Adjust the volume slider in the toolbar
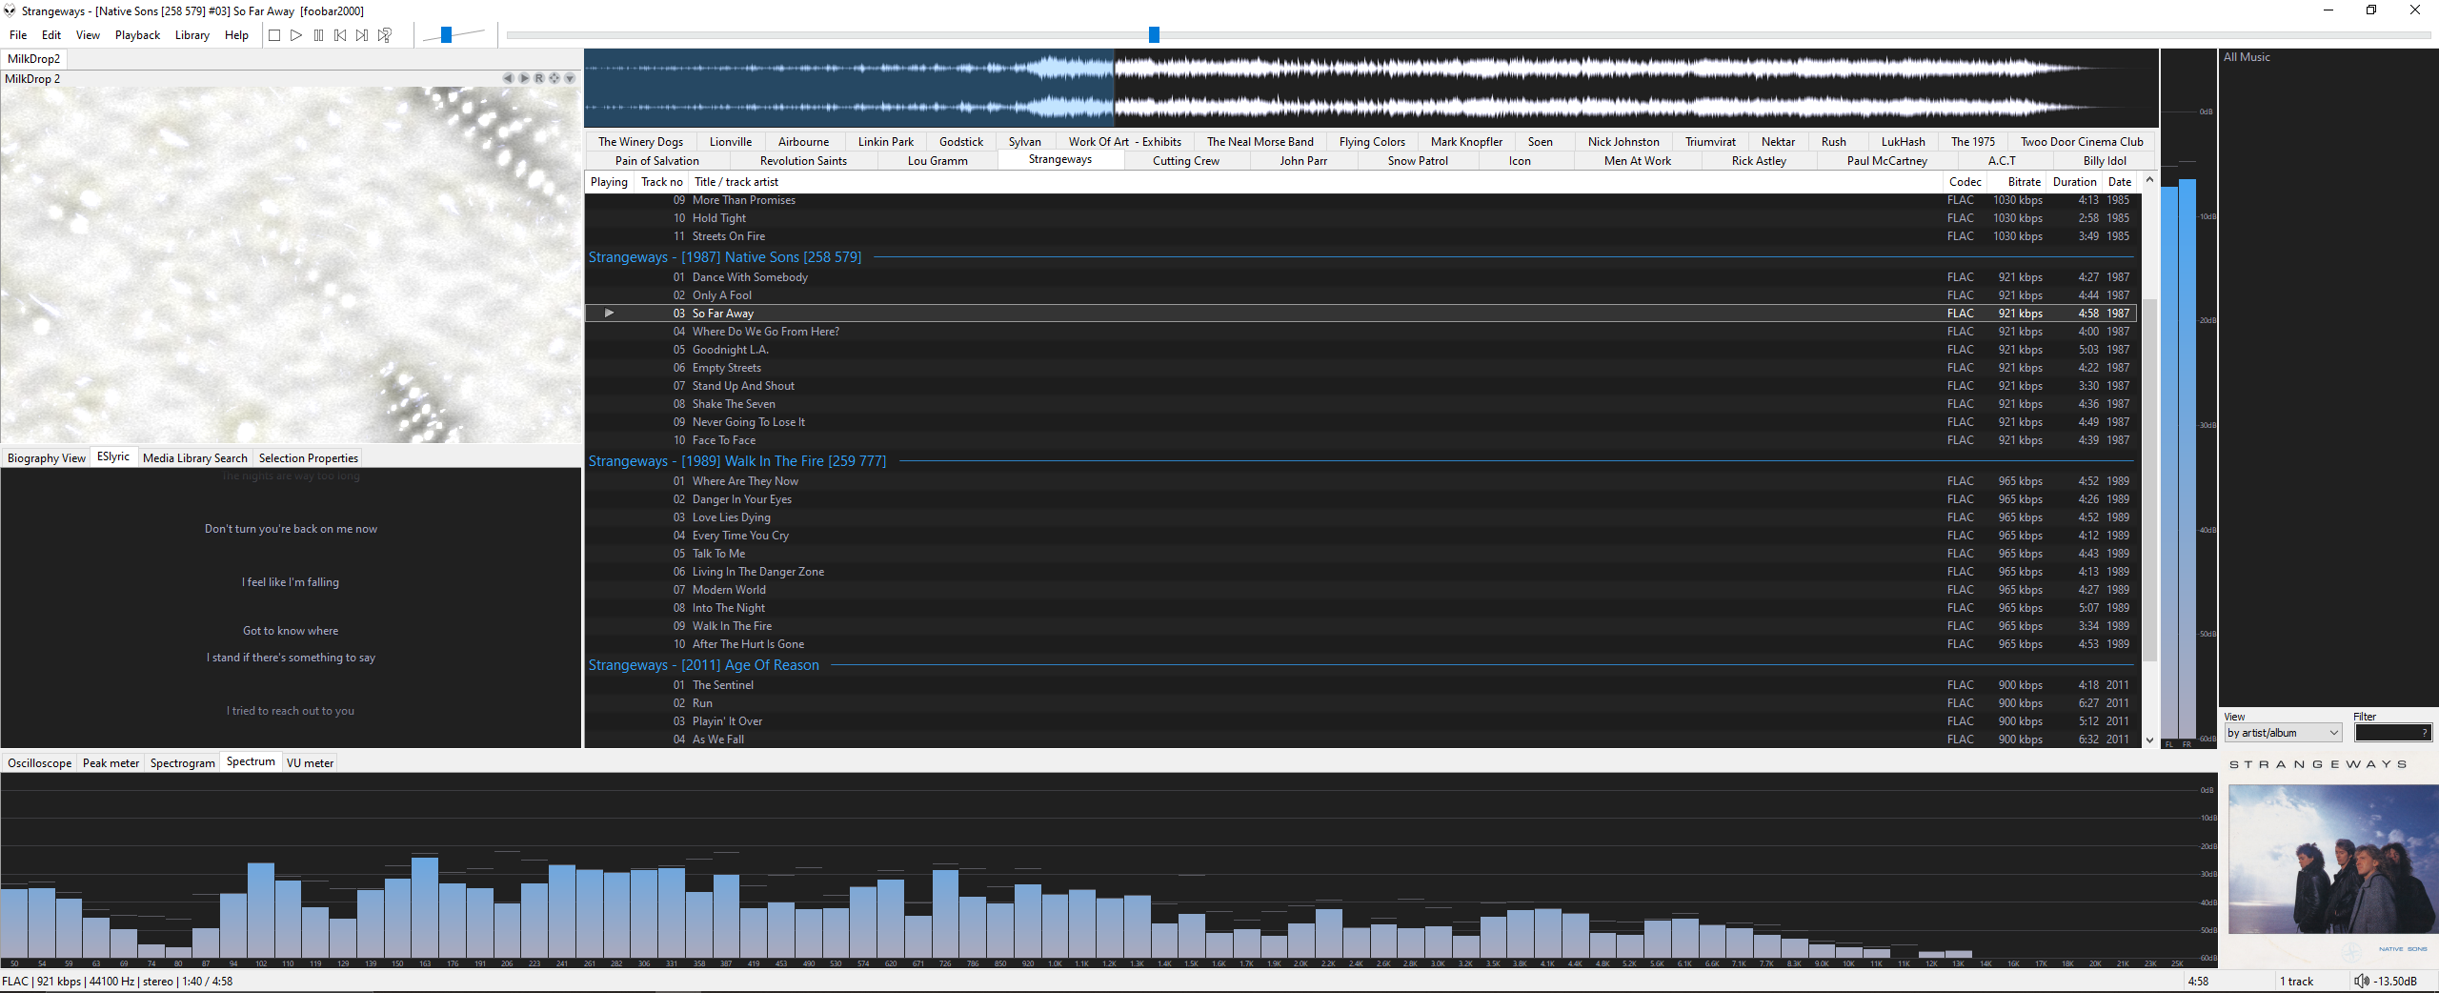The width and height of the screenshot is (2439, 993). point(446,35)
